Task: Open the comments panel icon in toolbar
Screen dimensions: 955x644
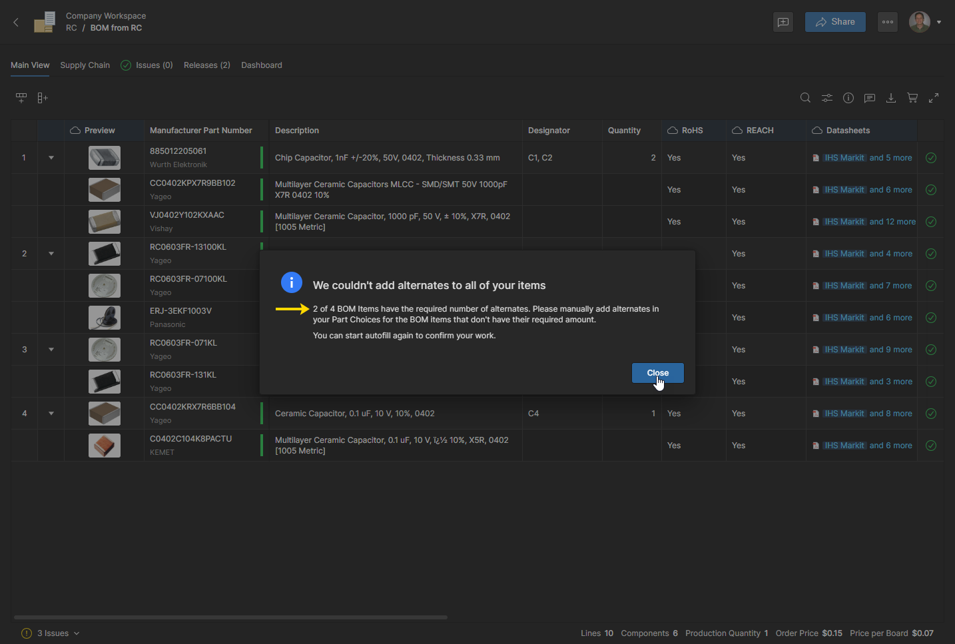Action: (x=869, y=98)
